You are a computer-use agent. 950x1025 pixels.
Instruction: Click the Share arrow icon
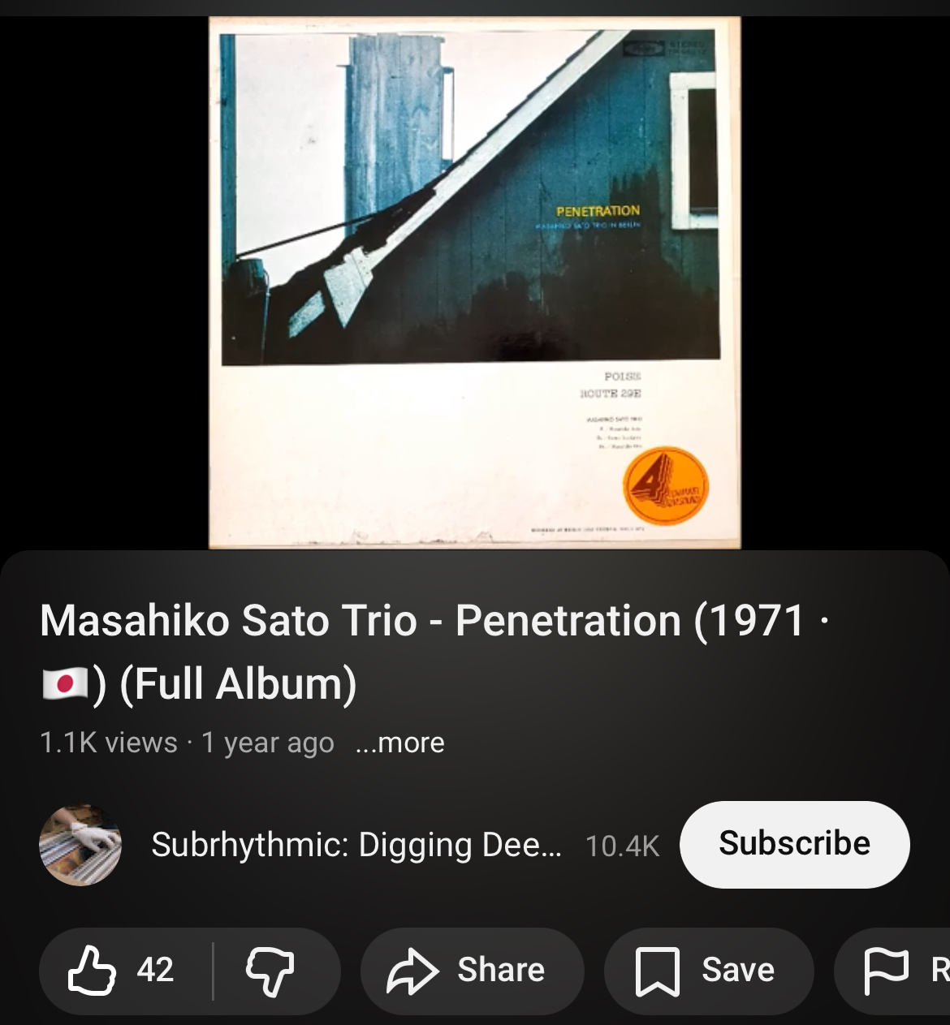click(412, 971)
